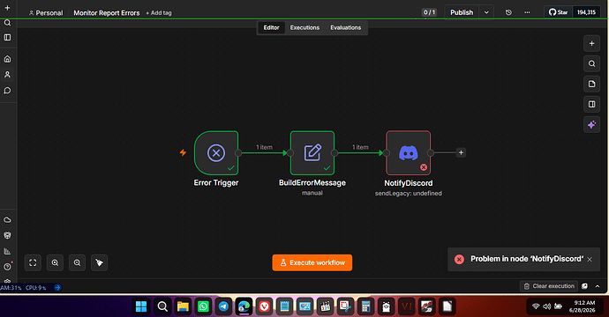This screenshot has height=317, width=609.
Task: Click the Problem in node 'NotifyDiscord' toast
Action: (523, 259)
